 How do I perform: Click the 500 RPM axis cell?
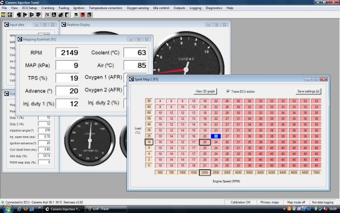[160, 172]
